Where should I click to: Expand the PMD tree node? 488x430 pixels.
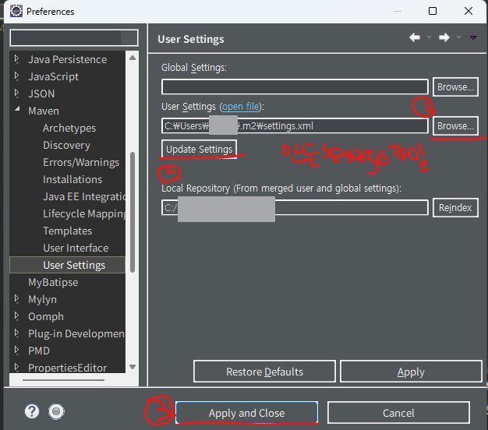click(17, 350)
